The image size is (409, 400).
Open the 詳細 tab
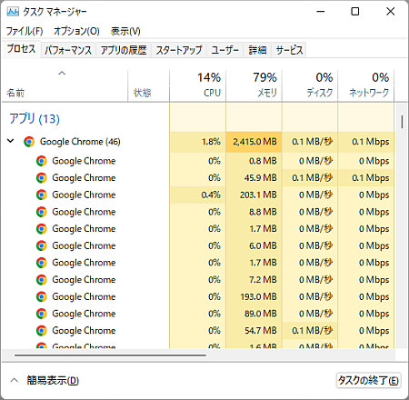pos(257,50)
